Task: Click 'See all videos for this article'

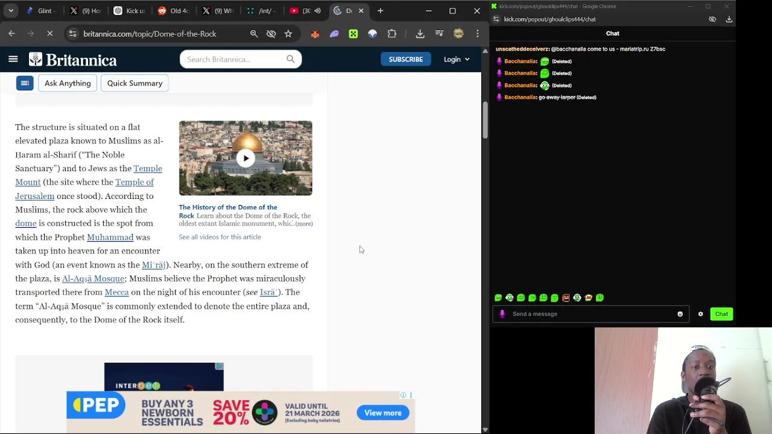Action: 220,237
